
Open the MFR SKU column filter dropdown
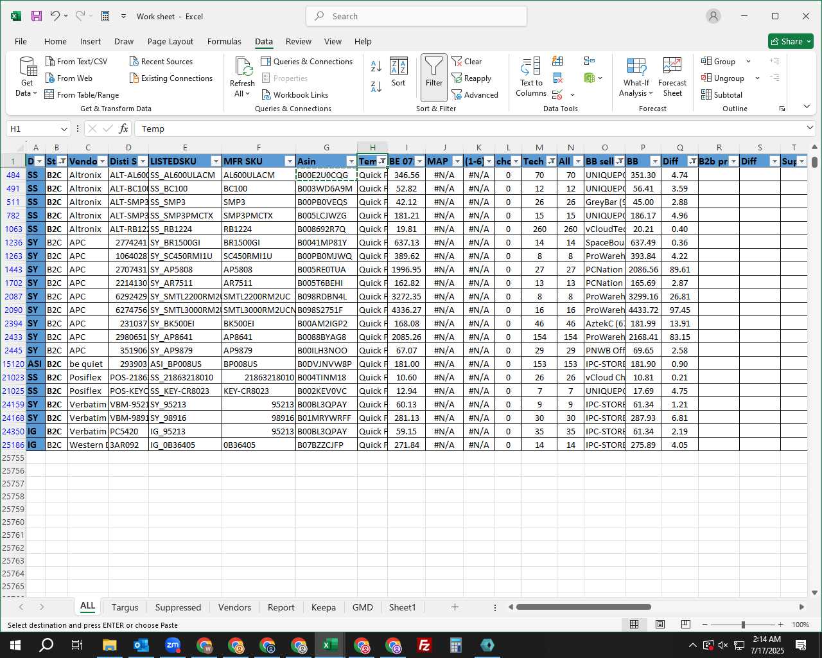click(290, 161)
